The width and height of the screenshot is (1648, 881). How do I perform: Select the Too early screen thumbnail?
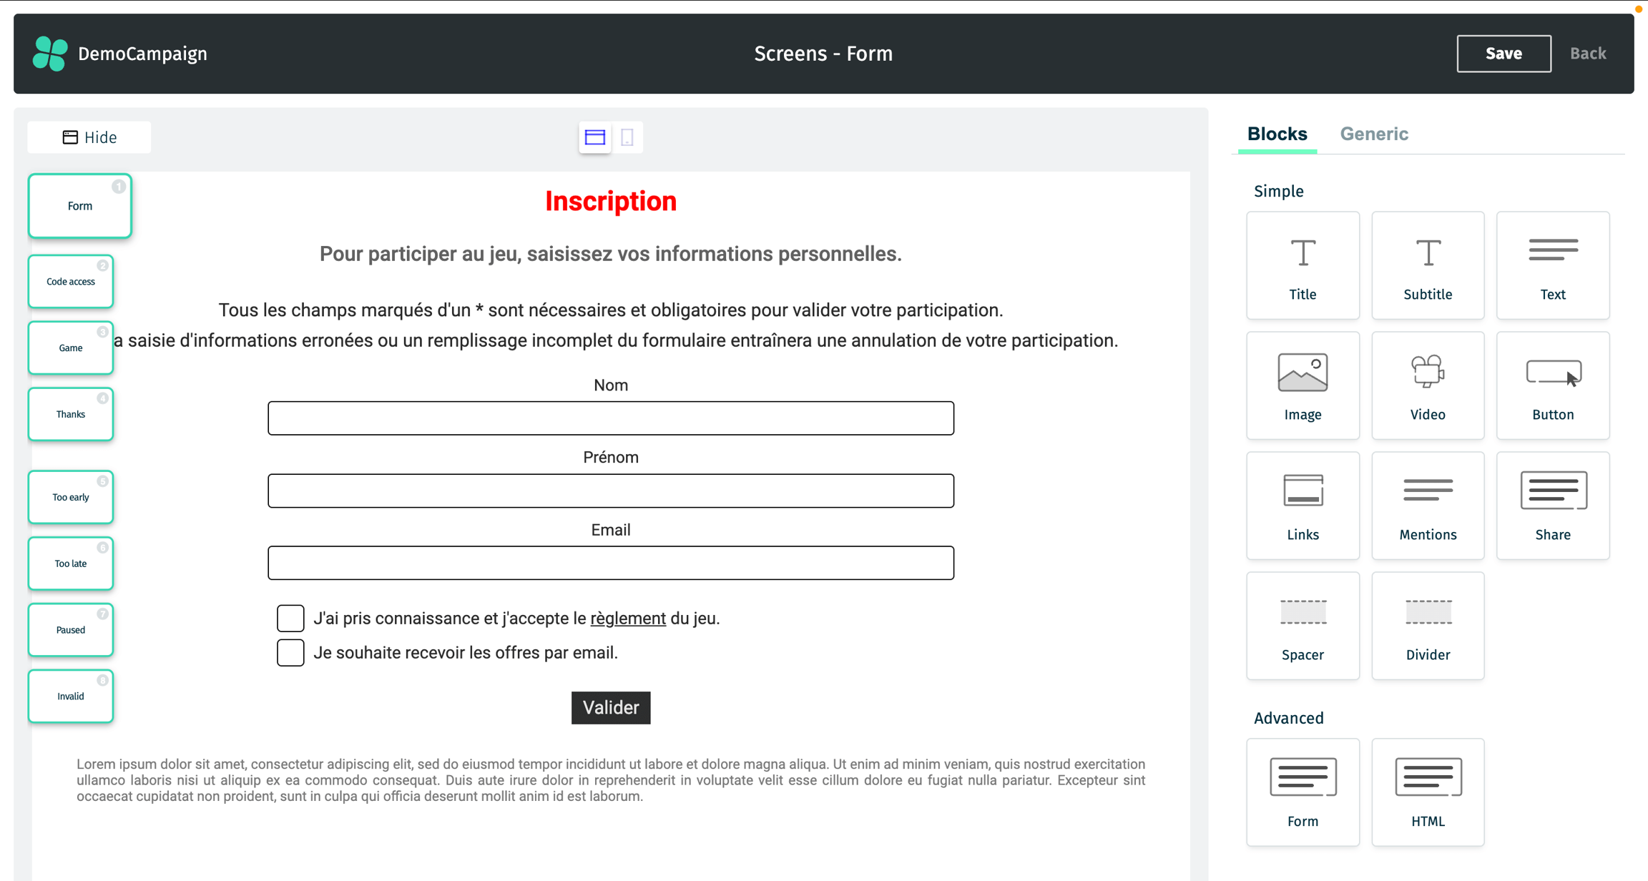click(71, 497)
